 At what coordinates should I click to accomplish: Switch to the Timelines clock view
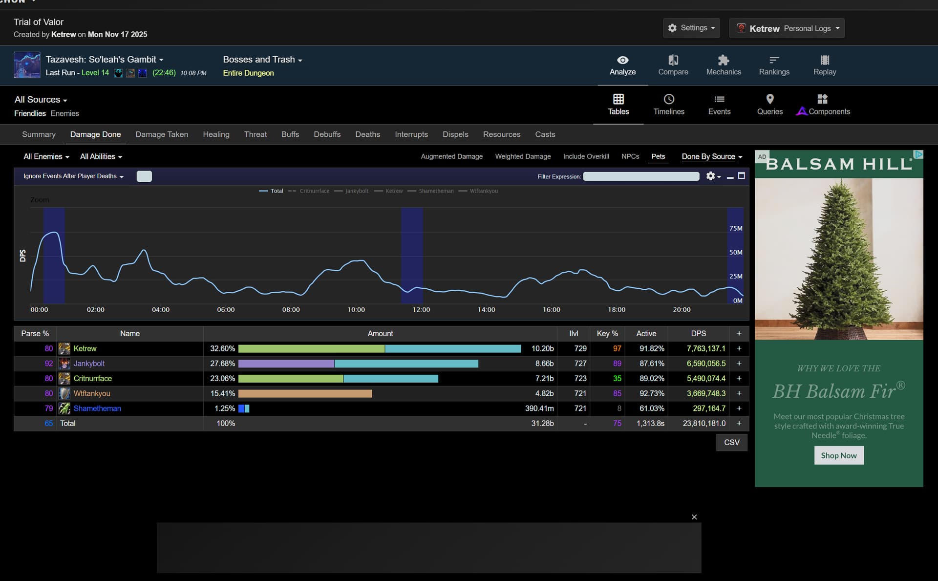tap(669, 100)
